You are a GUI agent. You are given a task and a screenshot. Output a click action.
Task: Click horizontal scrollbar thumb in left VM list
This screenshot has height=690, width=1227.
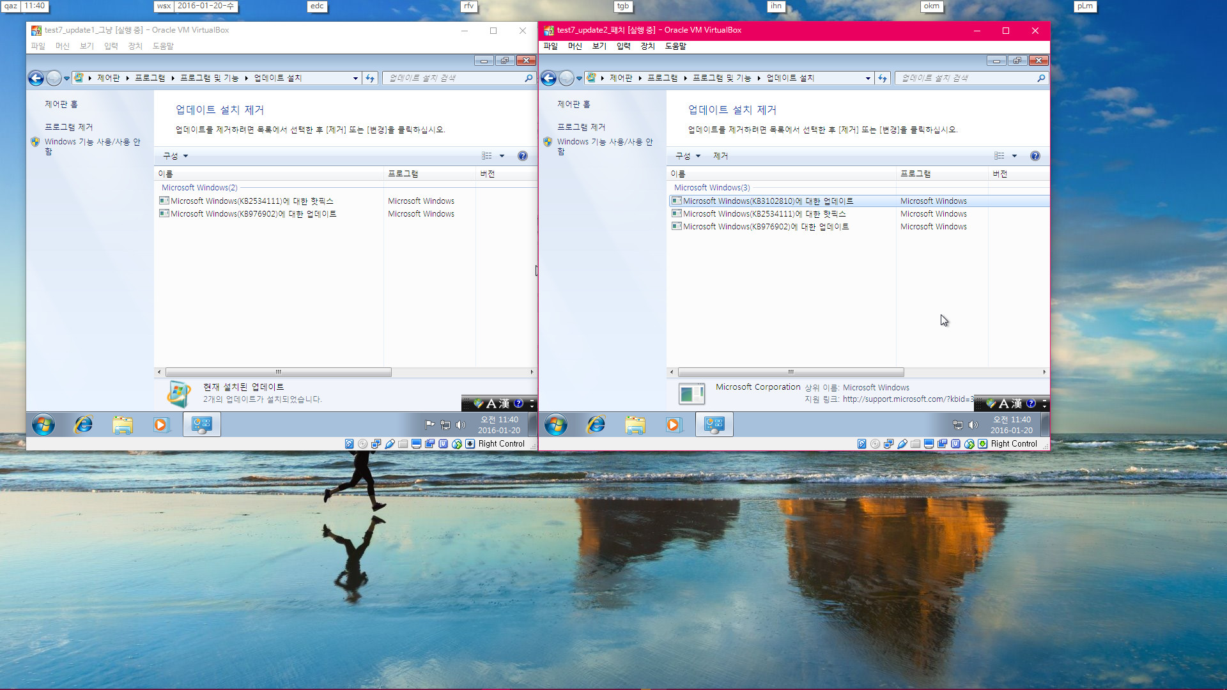pyautogui.click(x=279, y=372)
